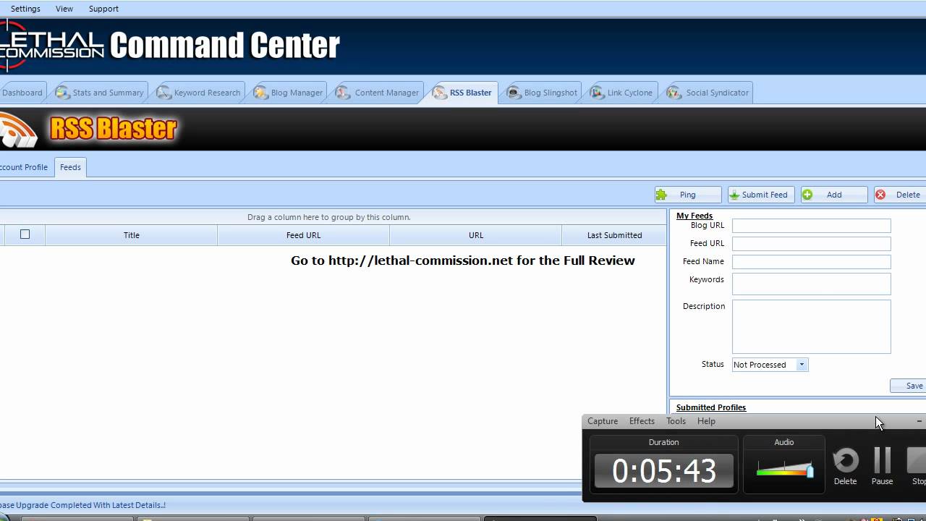Switch to the Feeds sub-tab
Viewport: 926px width, 521px height.
tap(70, 167)
